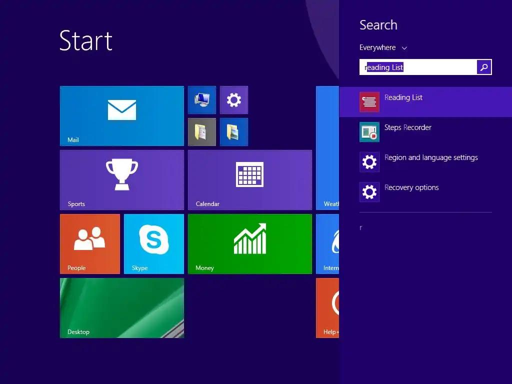The width and height of the screenshot is (512, 384).
Task: Open the Mail tile
Action: click(x=122, y=116)
